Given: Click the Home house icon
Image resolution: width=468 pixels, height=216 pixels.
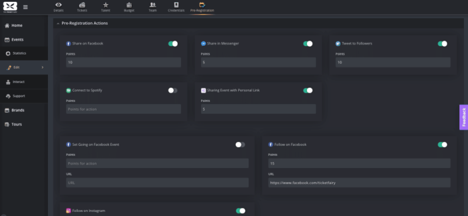Looking at the screenshot, I should click(7, 25).
